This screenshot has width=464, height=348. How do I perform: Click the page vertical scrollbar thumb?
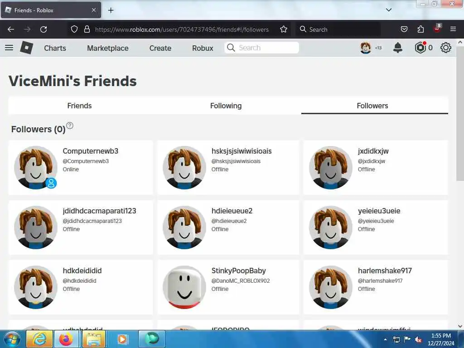pyautogui.click(x=460, y=113)
